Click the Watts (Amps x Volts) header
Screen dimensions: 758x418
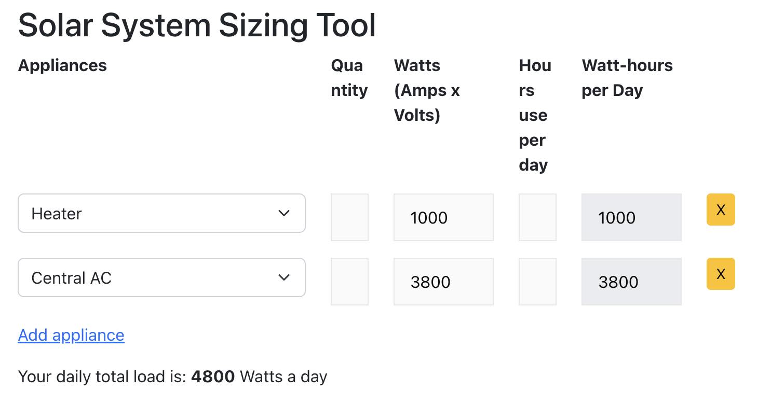point(427,90)
